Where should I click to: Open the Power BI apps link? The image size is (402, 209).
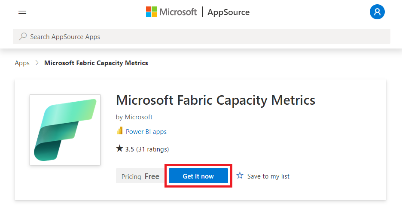point(146,132)
